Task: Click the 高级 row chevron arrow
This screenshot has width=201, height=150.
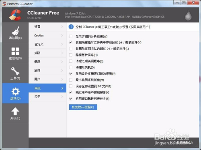Action: click(x=62, y=88)
